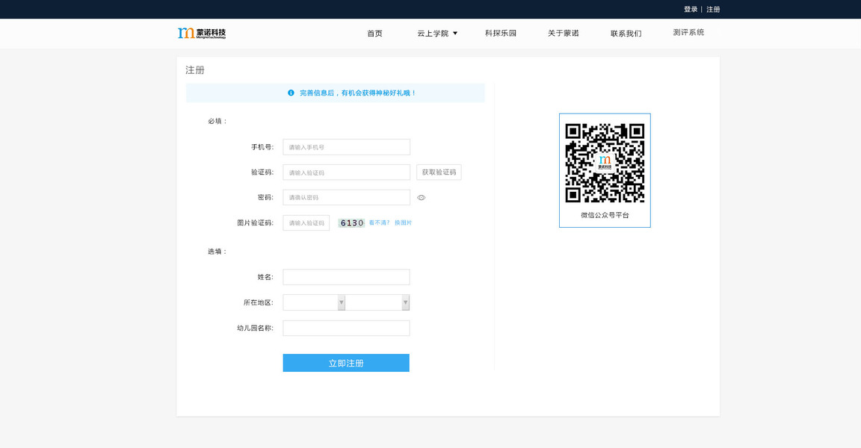Open the 云上学院 dropdown menu
The height and width of the screenshot is (448, 861).
tap(437, 34)
